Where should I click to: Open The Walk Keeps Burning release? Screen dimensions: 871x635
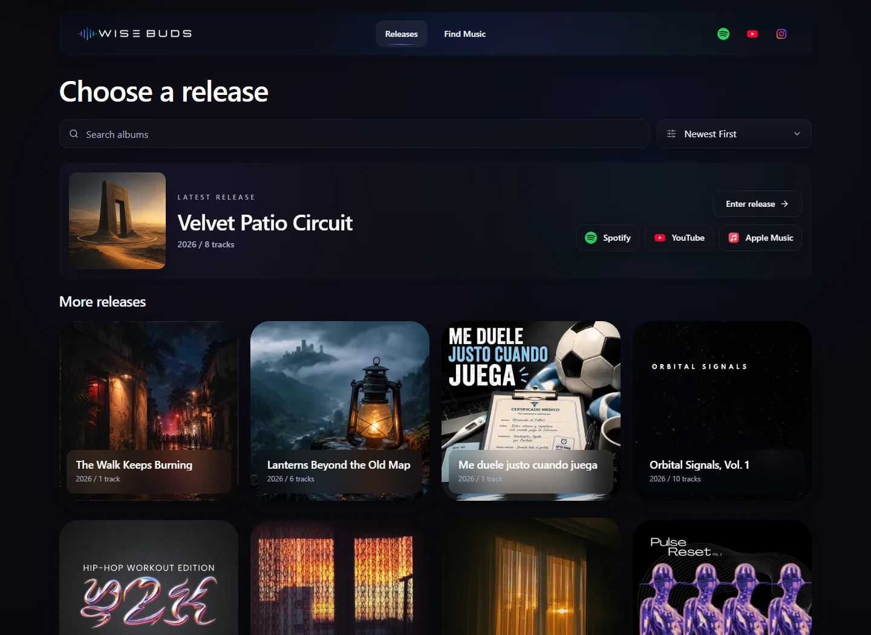(149, 411)
